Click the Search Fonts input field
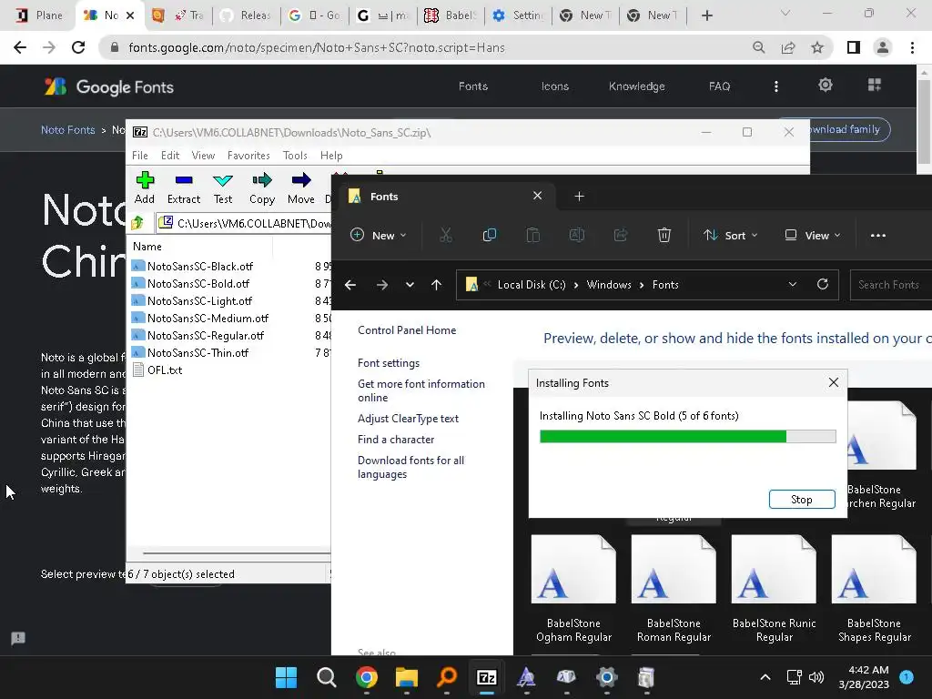The height and width of the screenshot is (699, 932). click(x=890, y=285)
